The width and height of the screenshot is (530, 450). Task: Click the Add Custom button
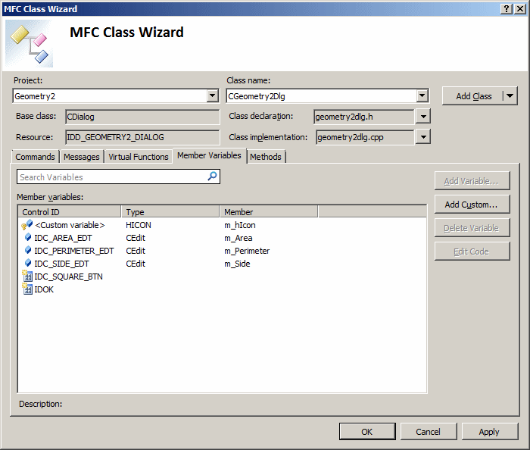tap(472, 205)
